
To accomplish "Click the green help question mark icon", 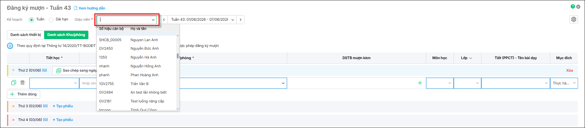I will point(573,6).
